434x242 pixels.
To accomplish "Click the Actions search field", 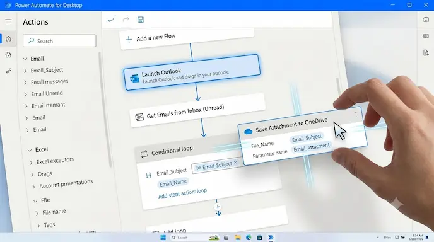I will [59, 41].
